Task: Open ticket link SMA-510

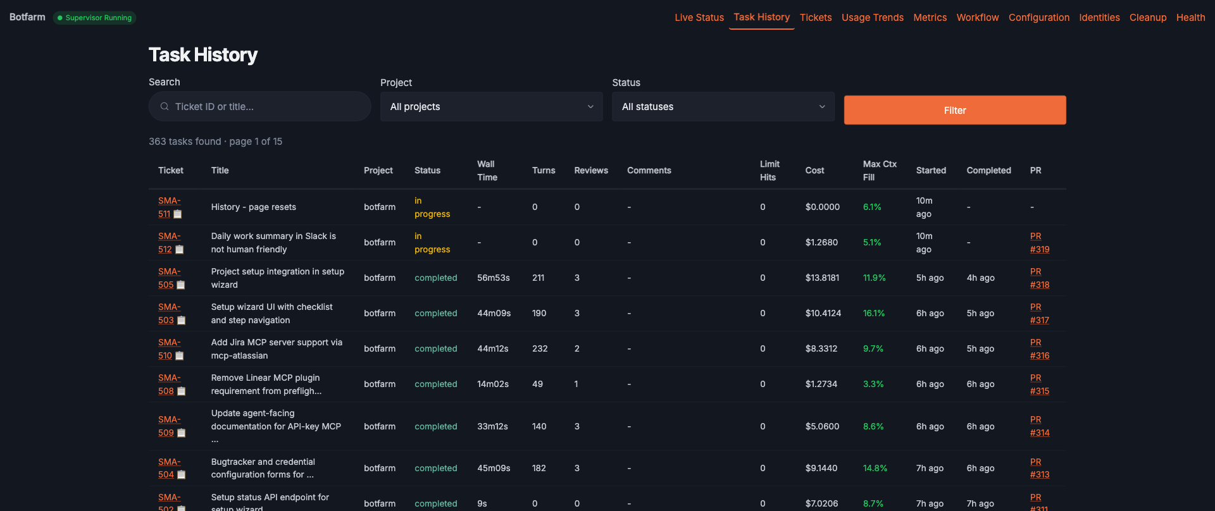Action: [168, 349]
